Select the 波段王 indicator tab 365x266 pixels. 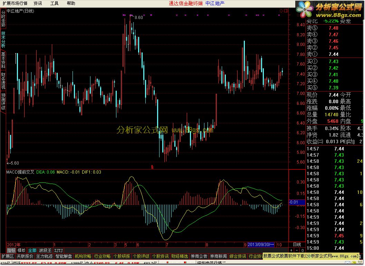[x=45, y=250]
